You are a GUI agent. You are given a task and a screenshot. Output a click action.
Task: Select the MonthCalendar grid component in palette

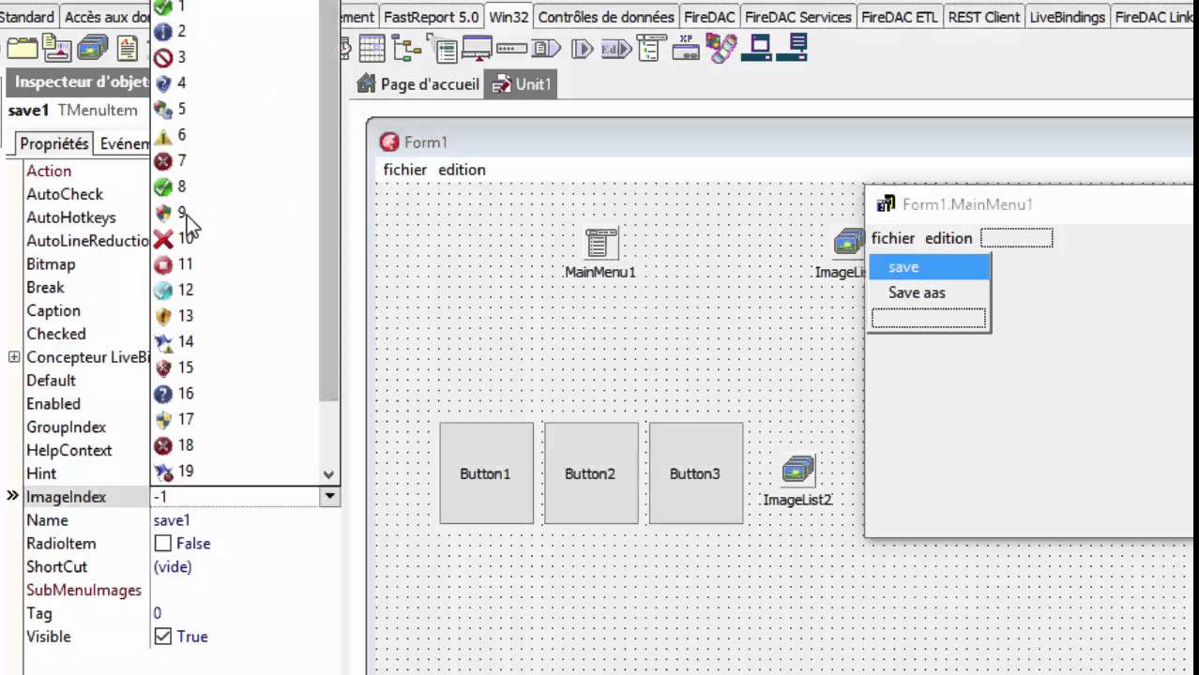point(372,47)
